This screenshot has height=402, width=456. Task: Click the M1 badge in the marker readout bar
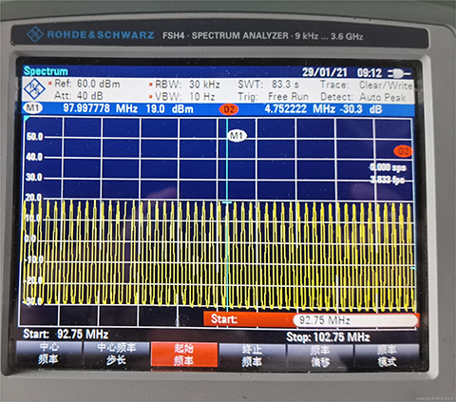point(33,108)
